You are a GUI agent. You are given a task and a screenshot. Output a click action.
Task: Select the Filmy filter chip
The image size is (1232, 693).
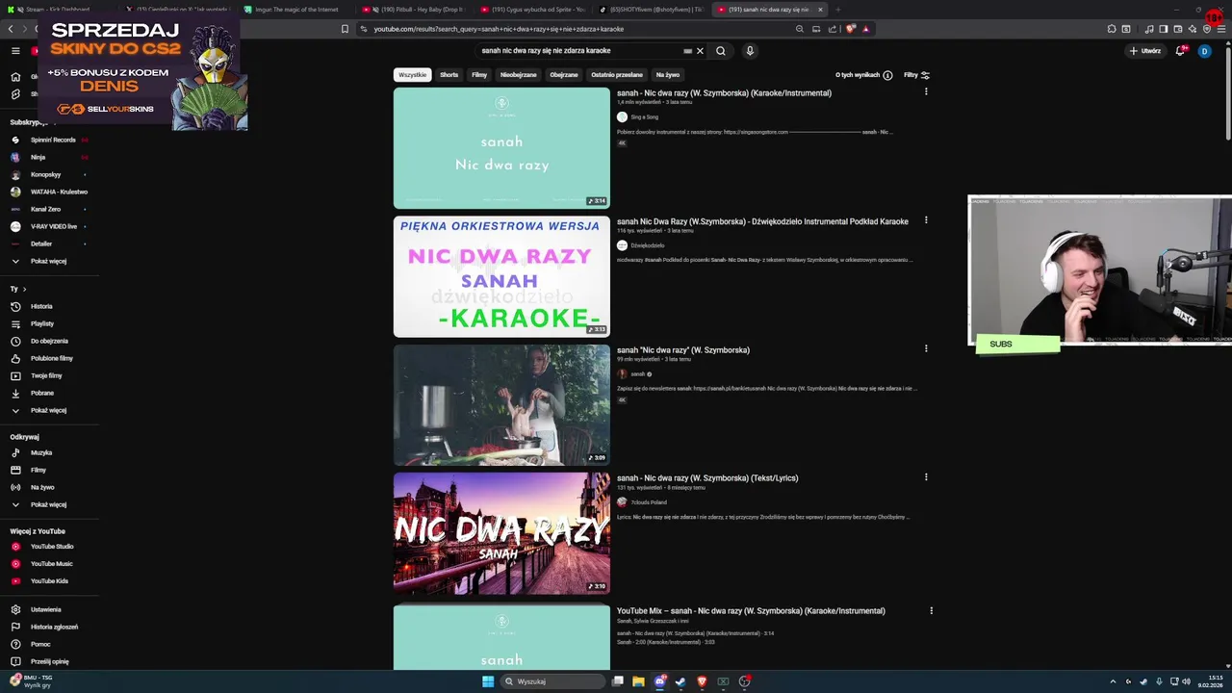479,75
